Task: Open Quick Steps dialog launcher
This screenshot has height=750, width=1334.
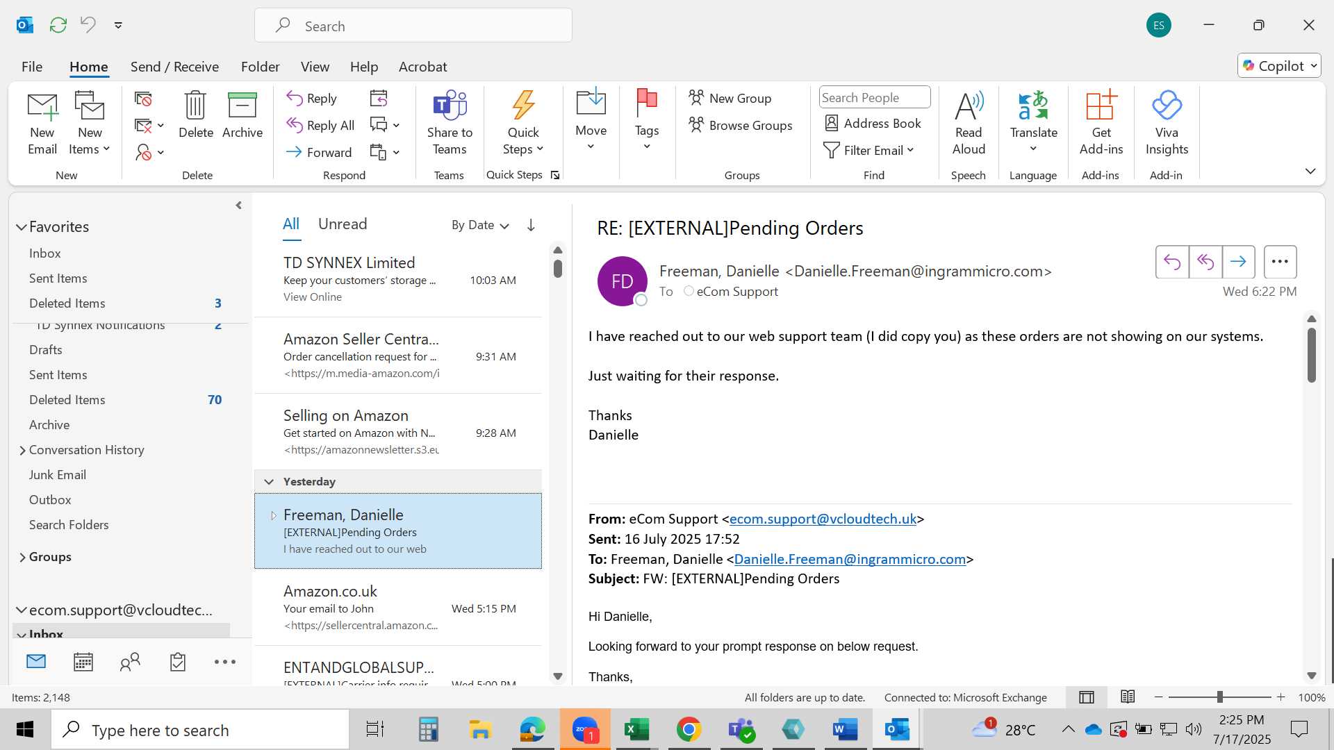Action: click(x=555, y=175)
